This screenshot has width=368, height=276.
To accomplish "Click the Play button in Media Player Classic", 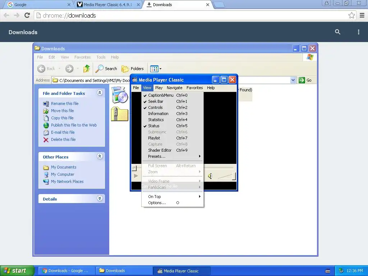I will click(x=136, y=176).
